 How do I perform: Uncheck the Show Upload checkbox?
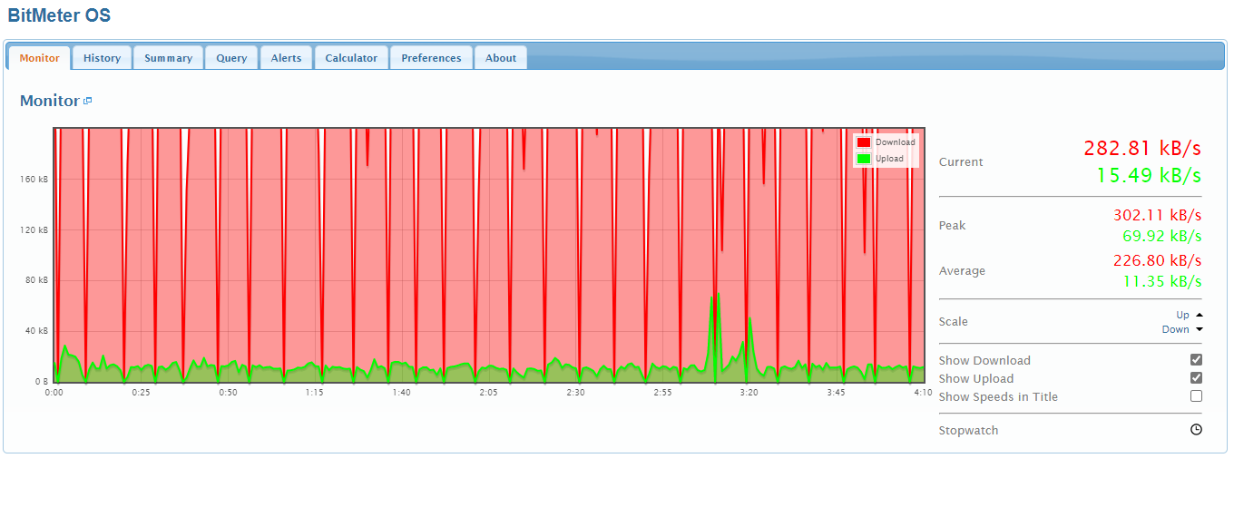pyautogui.click(x=1196, y=378)
